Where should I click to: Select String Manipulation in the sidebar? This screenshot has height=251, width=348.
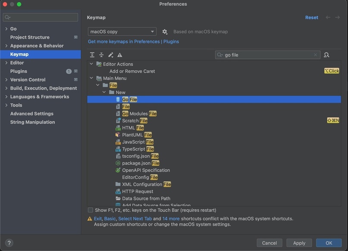pos(32,122)
